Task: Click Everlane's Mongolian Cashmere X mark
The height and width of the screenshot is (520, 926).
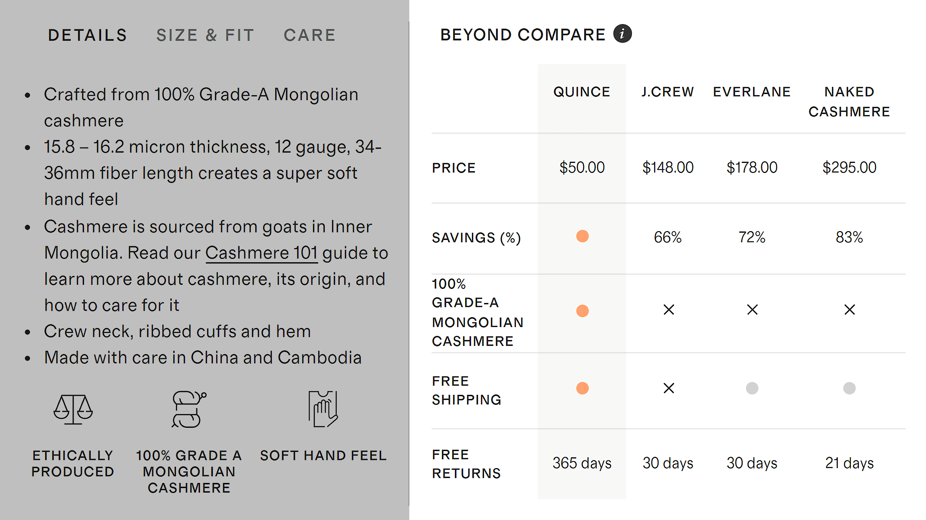Action: 752,310
